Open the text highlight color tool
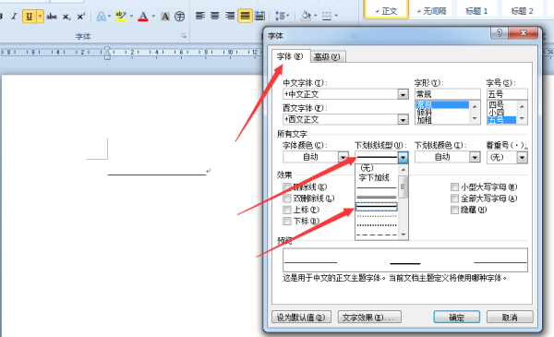The image size is (554, 337). pyautogui.click(x=121, y=17)
